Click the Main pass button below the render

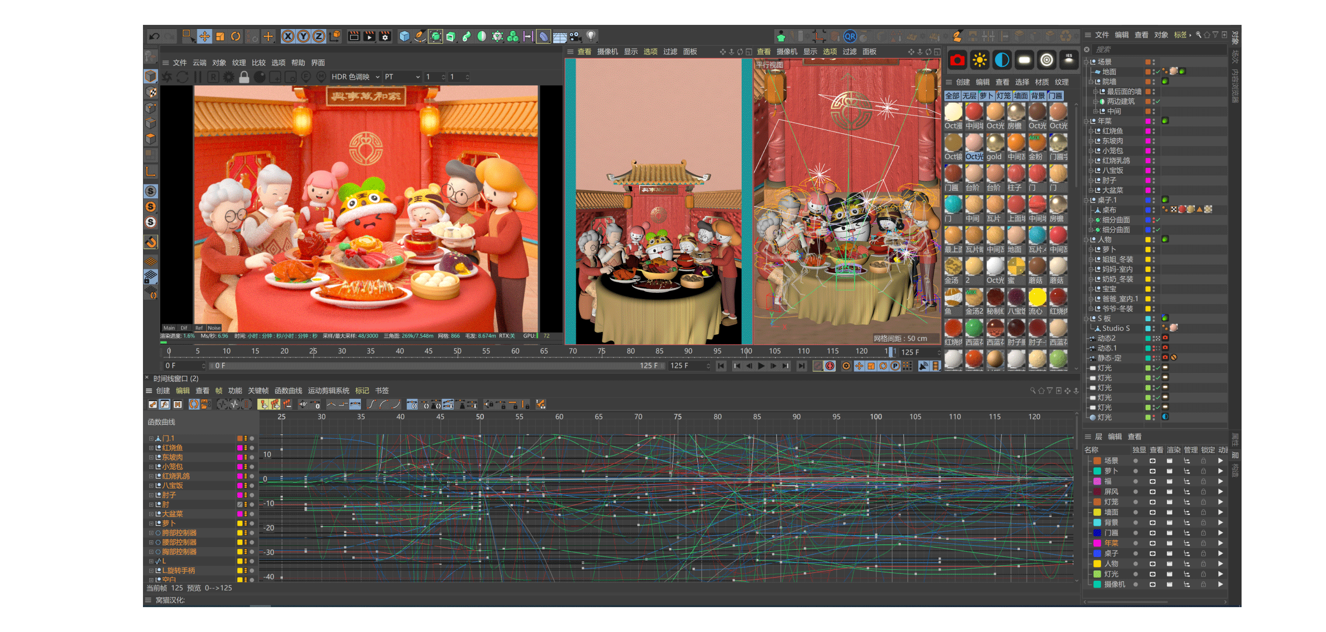click(169, 328)
